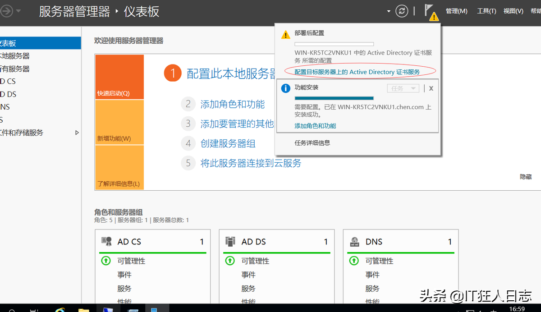Click the green status arrow in DNS tile
This screenshot has width=541, height=312.
point(353,261)
